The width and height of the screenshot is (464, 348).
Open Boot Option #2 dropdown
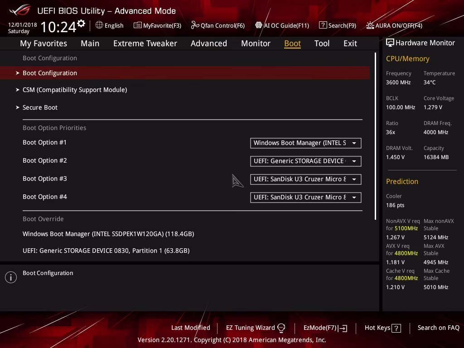[x=306, y=161]
